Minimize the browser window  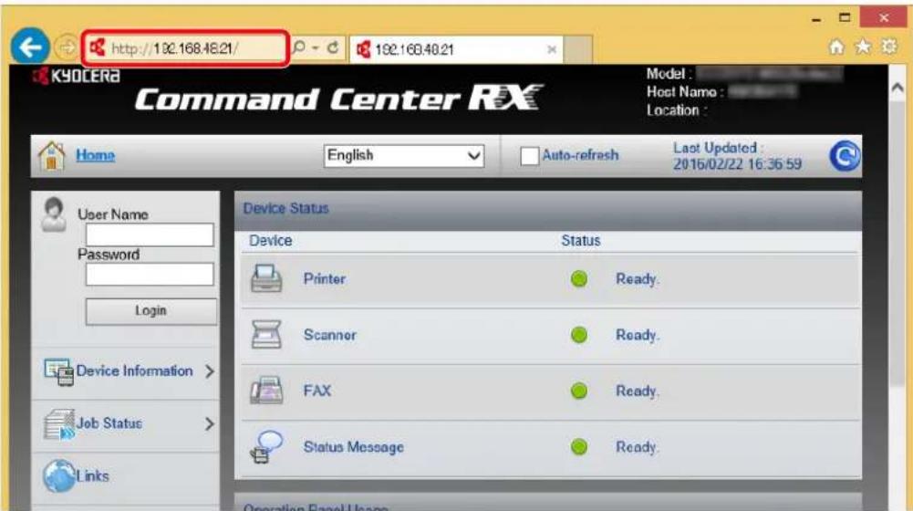coord(816,19)
